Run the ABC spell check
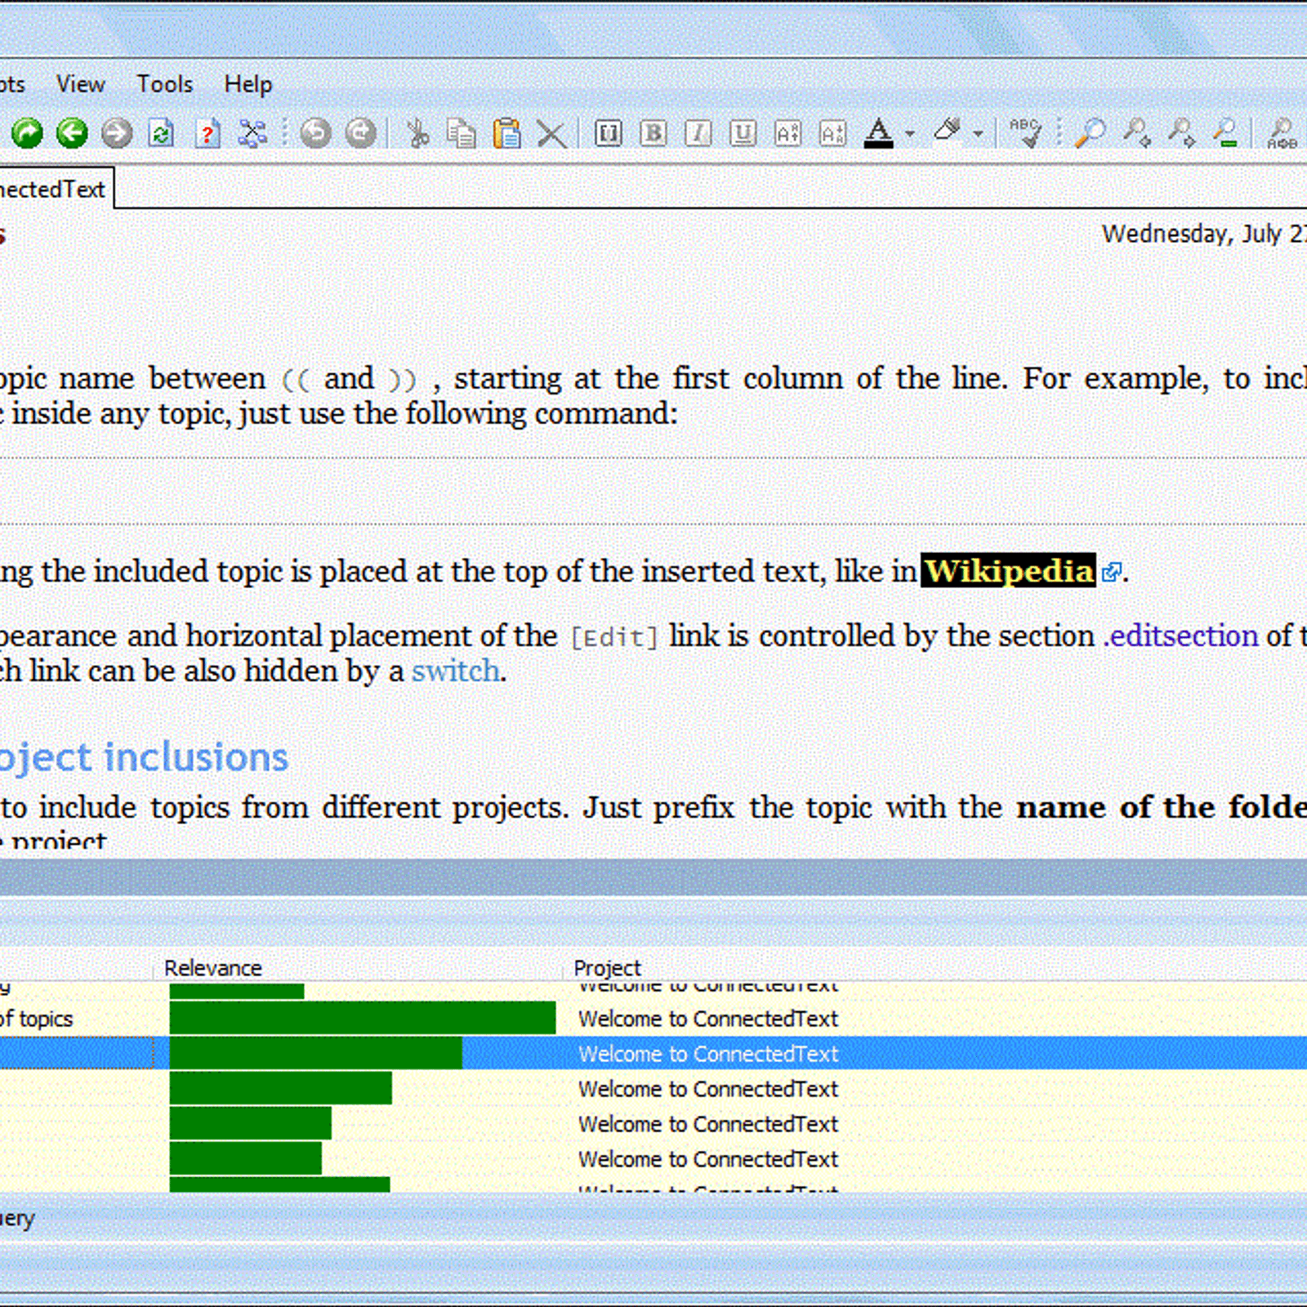Screen dimensions: 1307x1307 (x=1025, y=132)
